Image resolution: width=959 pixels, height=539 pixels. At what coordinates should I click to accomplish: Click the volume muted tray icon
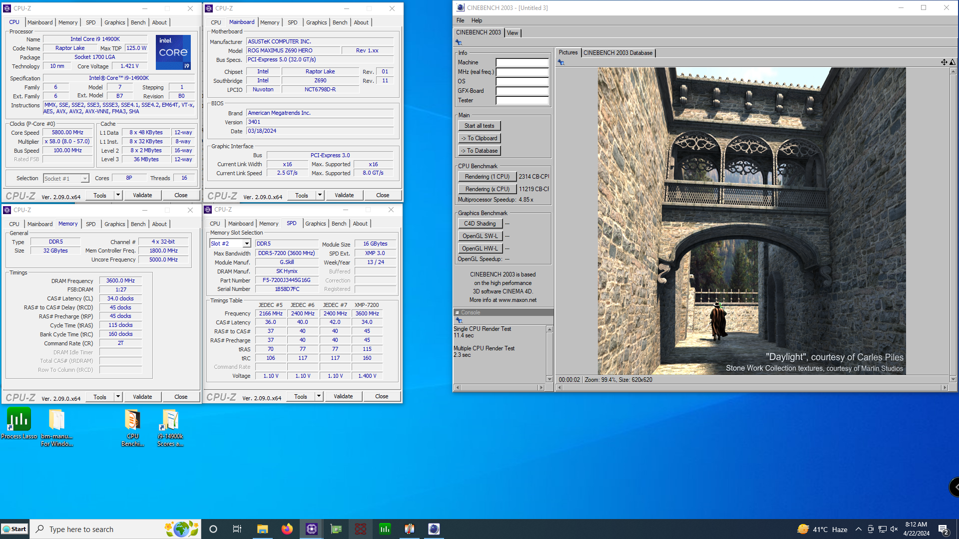[894, 530]
